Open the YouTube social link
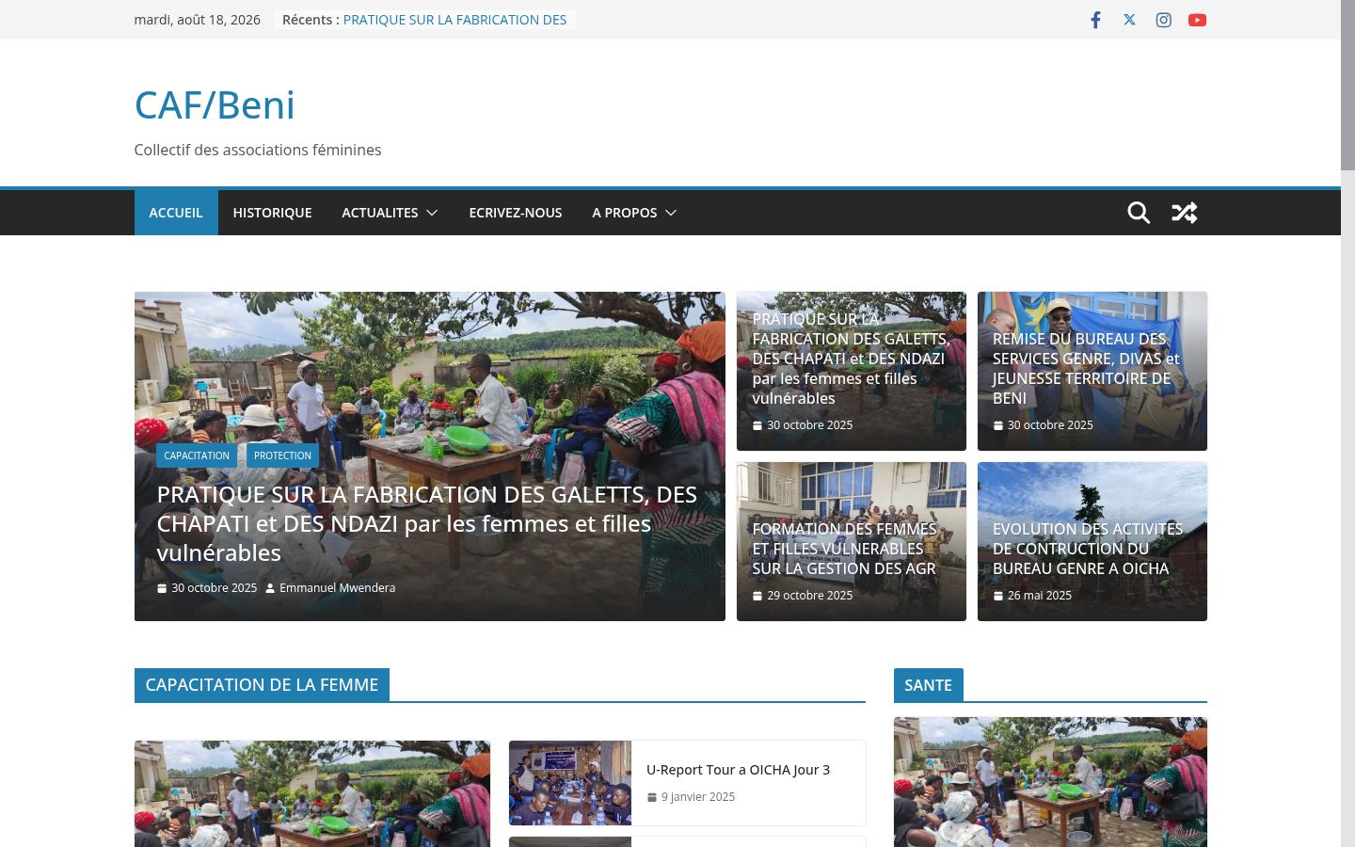This screenshot has height=847, width=1355. 1197,20
